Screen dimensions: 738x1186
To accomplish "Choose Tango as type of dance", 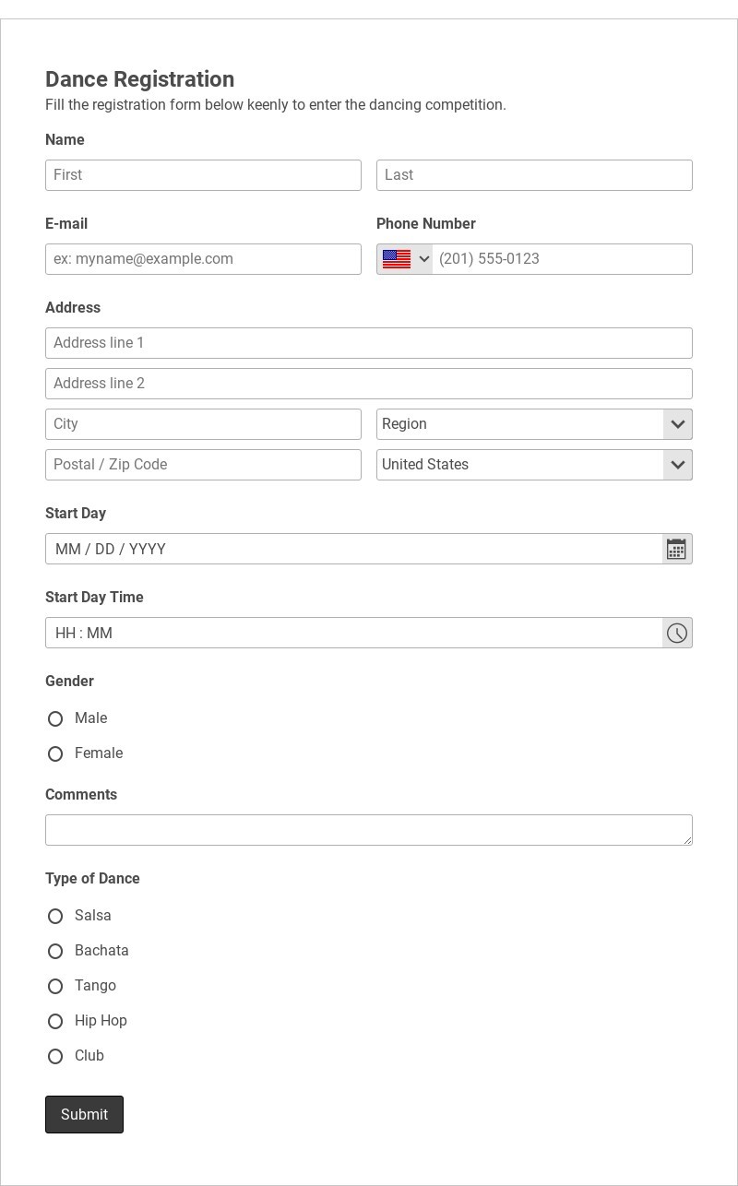I will tap(55, 986).
